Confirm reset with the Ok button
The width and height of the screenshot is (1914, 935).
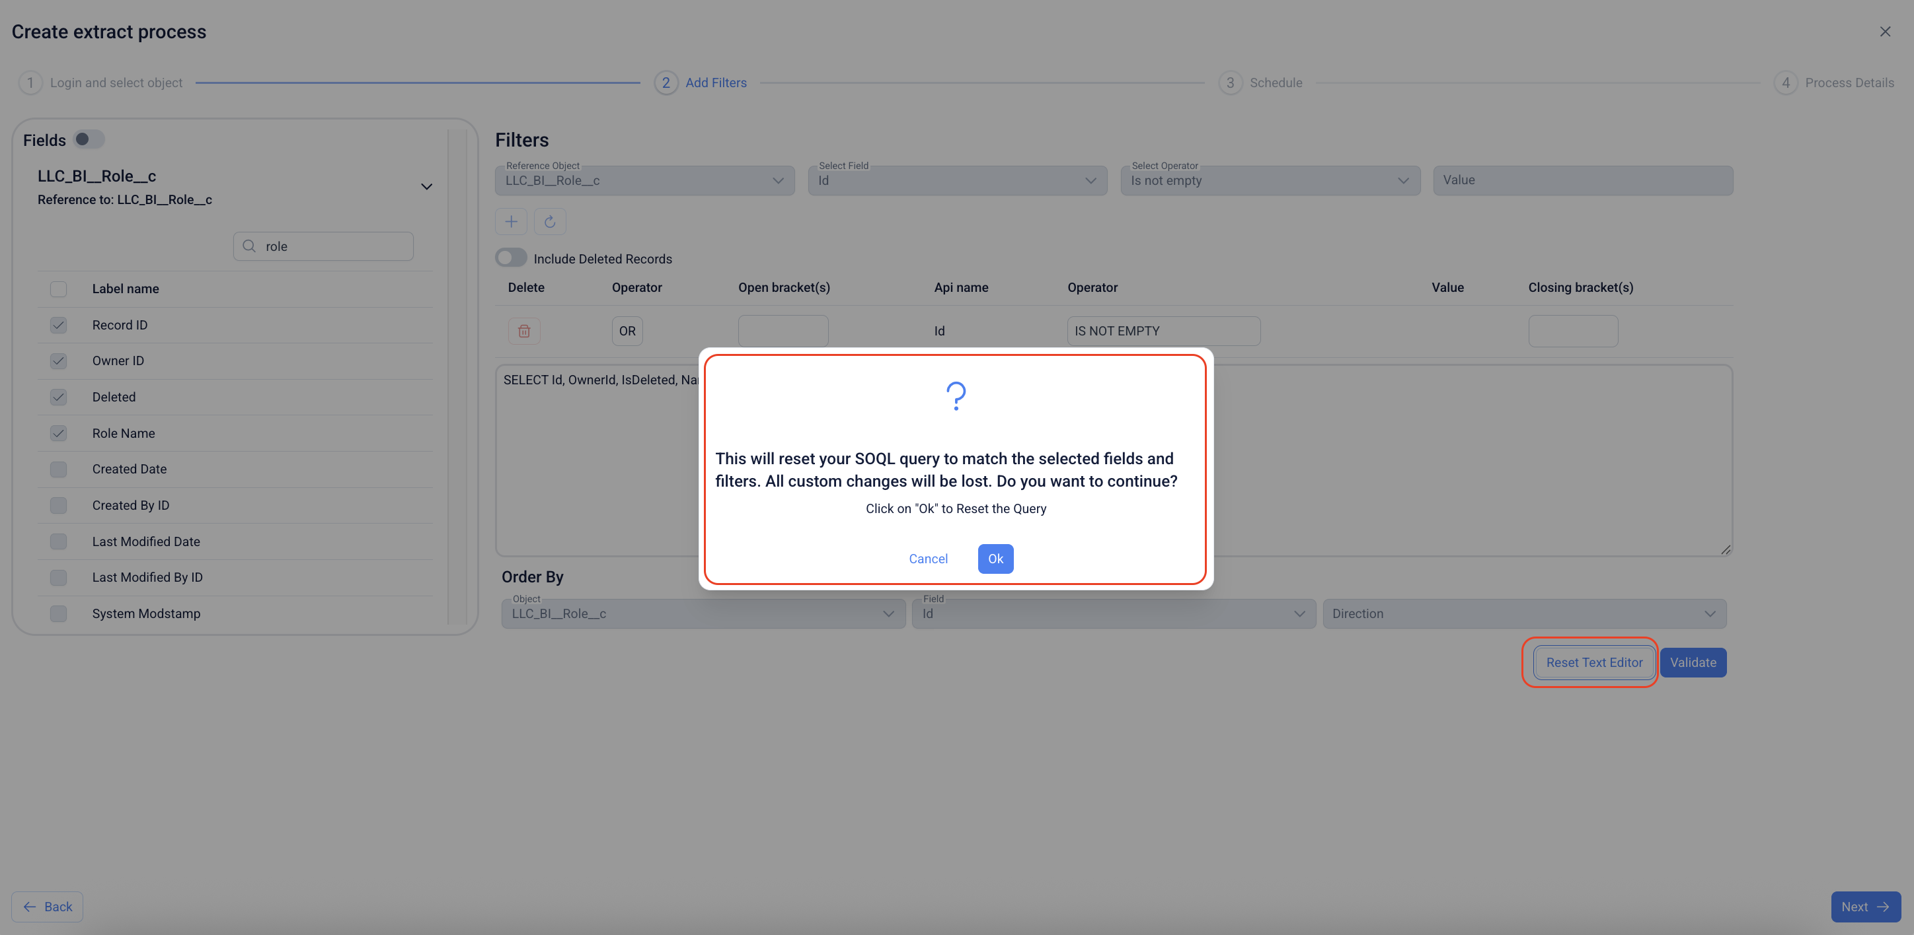click(x=995, y=559)
